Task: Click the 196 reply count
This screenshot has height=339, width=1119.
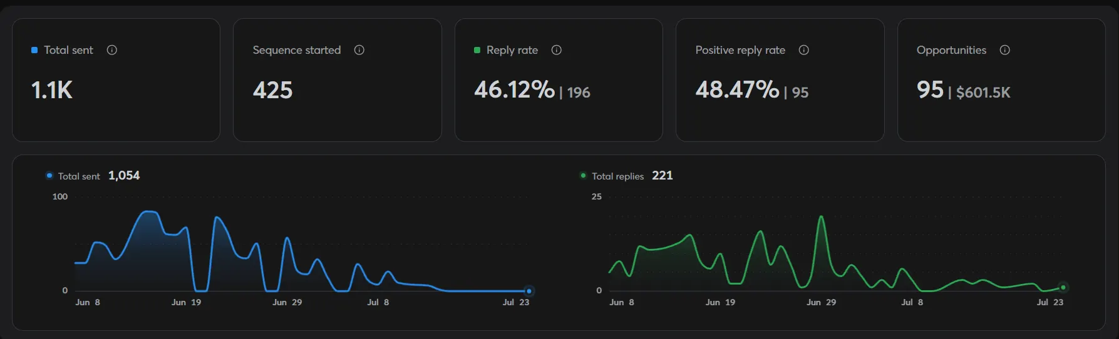Action: [579, 93]
